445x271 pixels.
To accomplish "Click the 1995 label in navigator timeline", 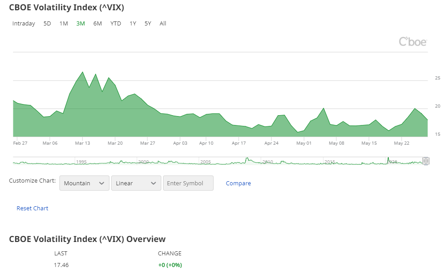I will (x=81, y=162).
